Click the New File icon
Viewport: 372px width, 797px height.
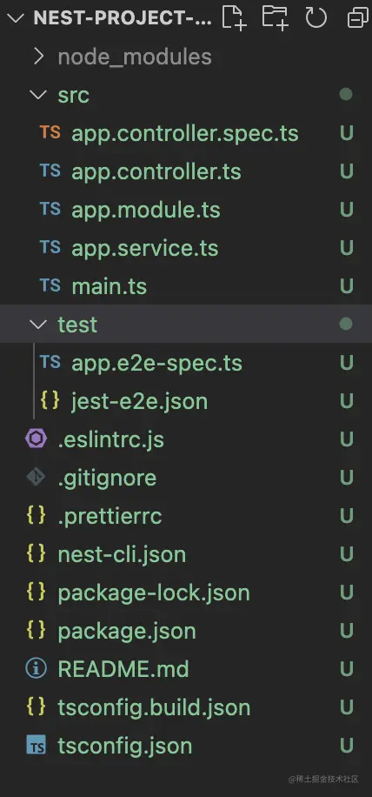pos(234,17)
